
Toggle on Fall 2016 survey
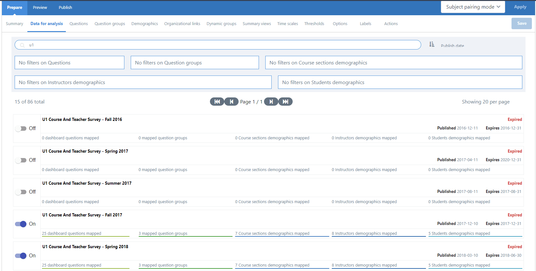pos(21,129)
